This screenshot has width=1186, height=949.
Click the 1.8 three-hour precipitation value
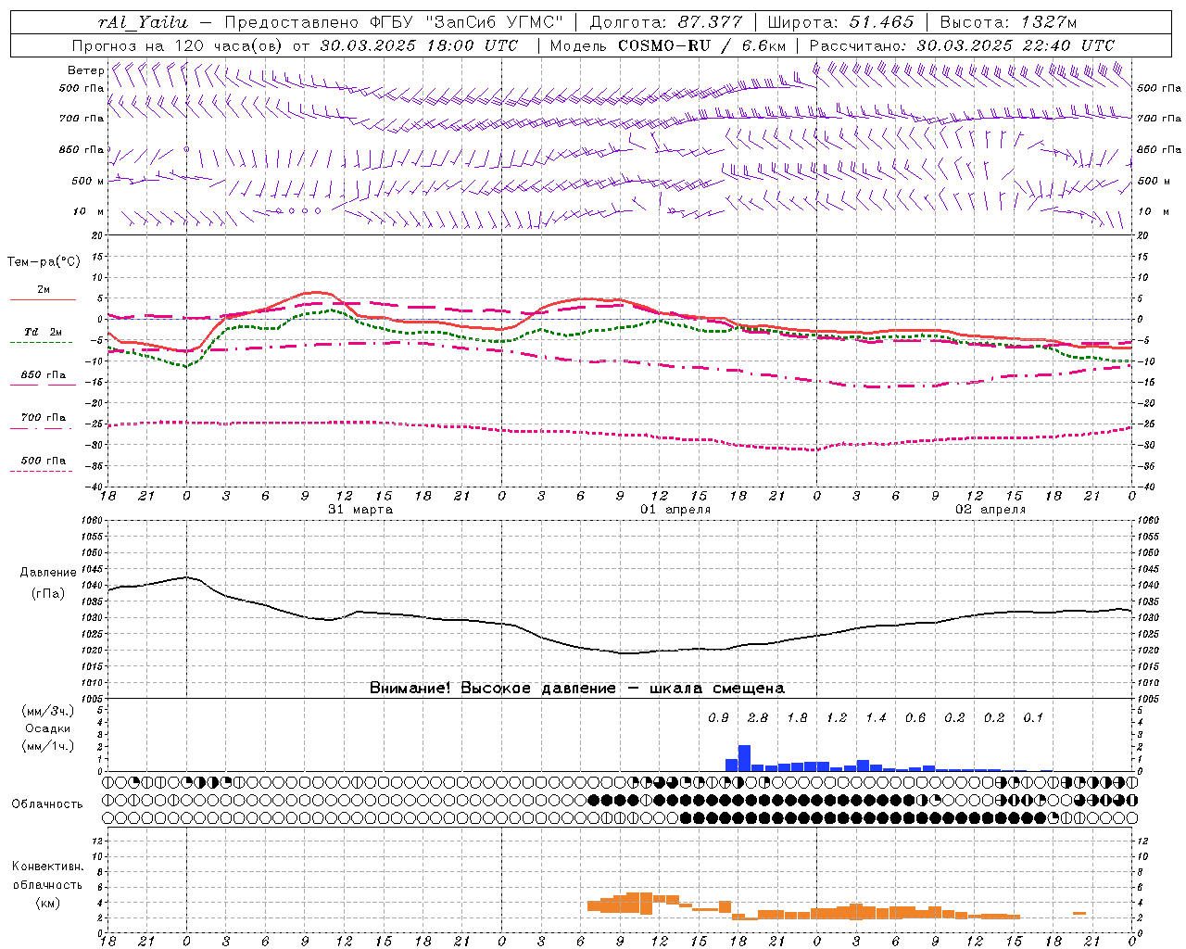(797, 717)
